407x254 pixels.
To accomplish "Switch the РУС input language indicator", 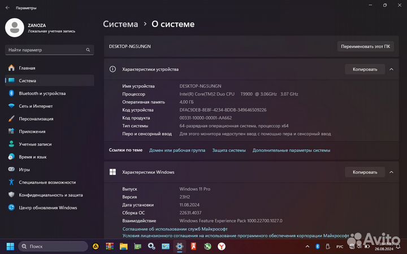I will (340, 247).
